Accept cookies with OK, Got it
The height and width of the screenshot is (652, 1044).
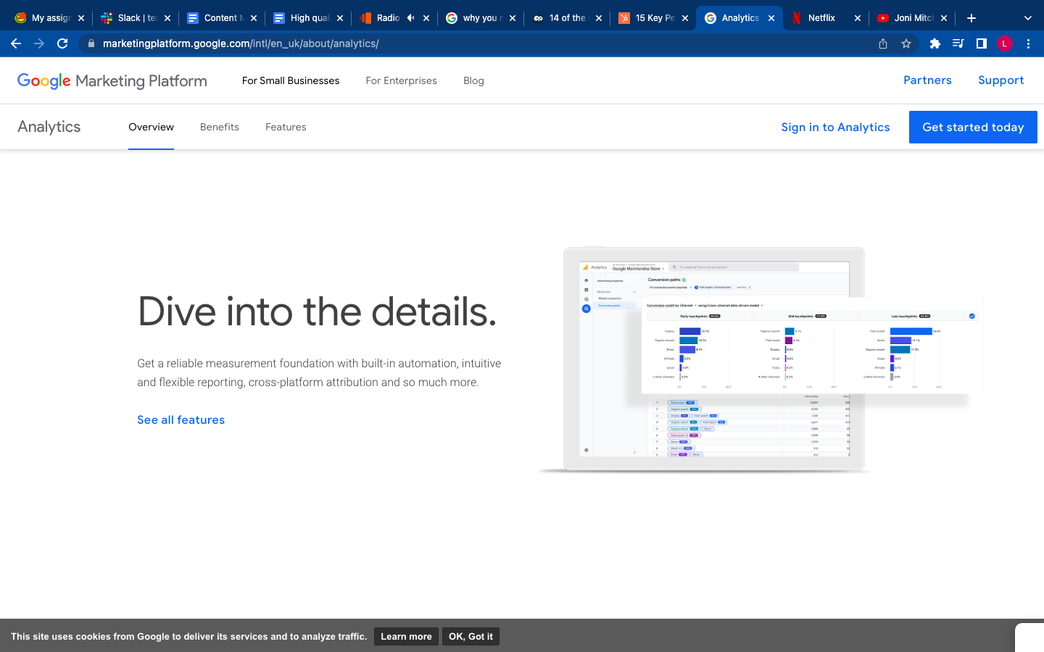click(471, 637)
